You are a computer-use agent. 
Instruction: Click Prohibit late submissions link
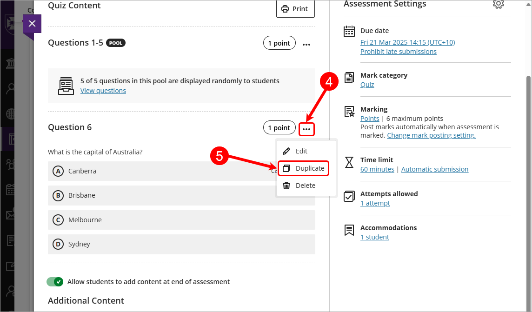click(399, 52)
